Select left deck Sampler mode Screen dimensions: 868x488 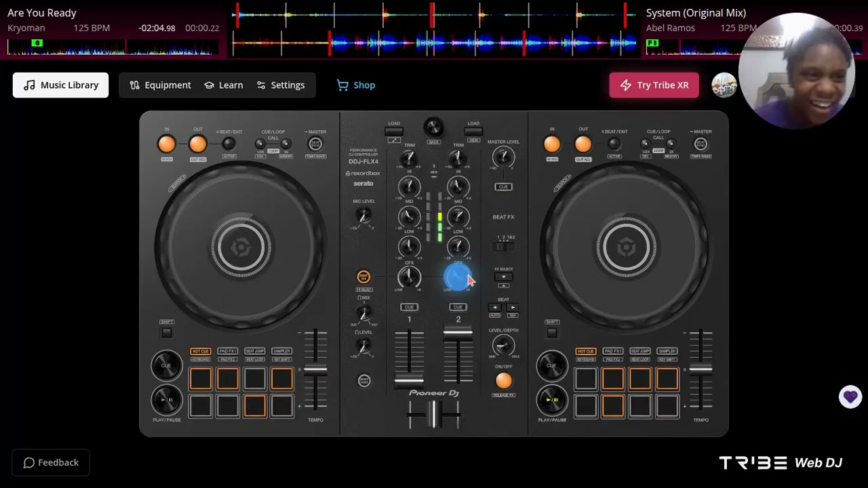click(x=281, y=351)
